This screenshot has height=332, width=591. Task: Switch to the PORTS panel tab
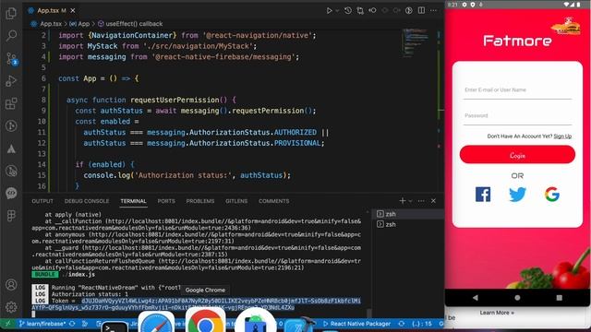[166, 201]
